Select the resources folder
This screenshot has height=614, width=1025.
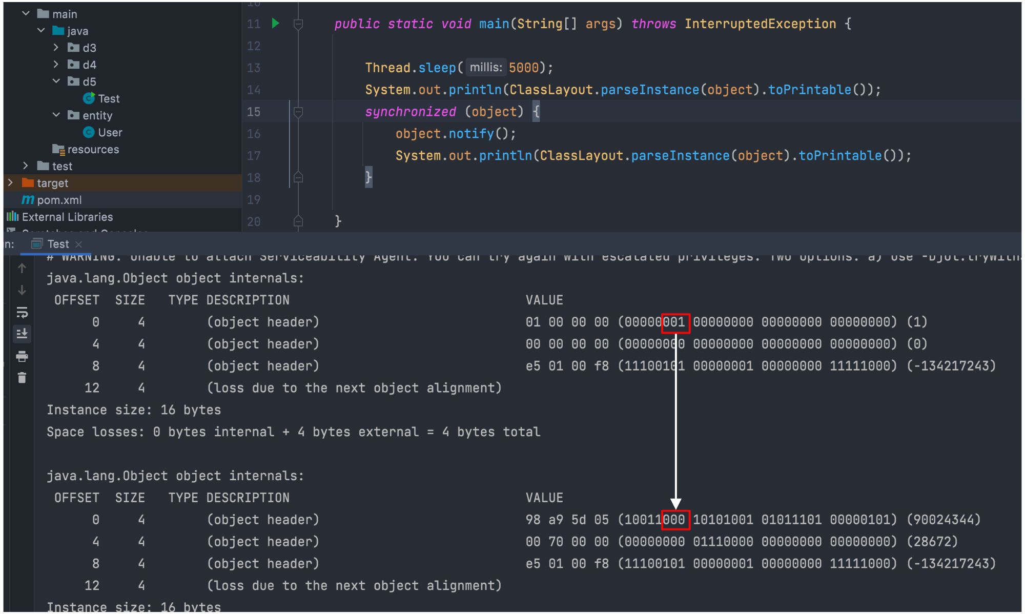[93, 149]
